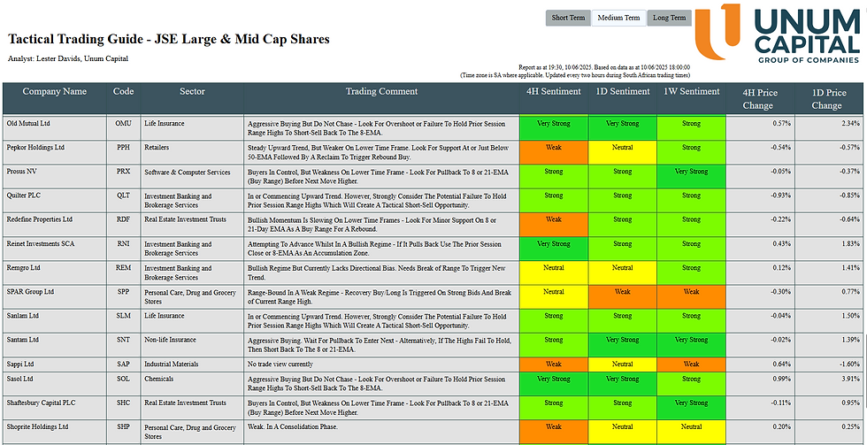Screen dimensions: 867x445
Task: Click the SHC share code
Action: coord(123,403)
